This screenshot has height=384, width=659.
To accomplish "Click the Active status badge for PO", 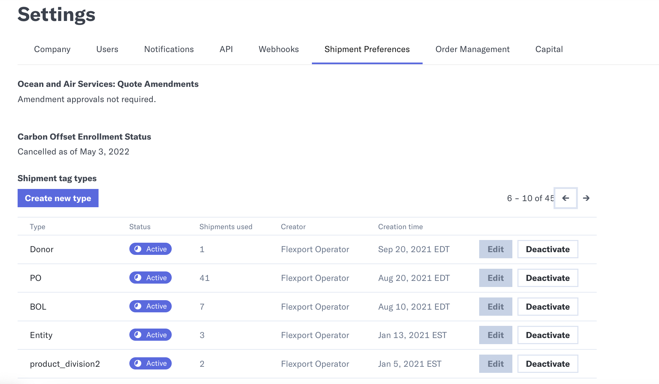I will (x=150, y=278).
